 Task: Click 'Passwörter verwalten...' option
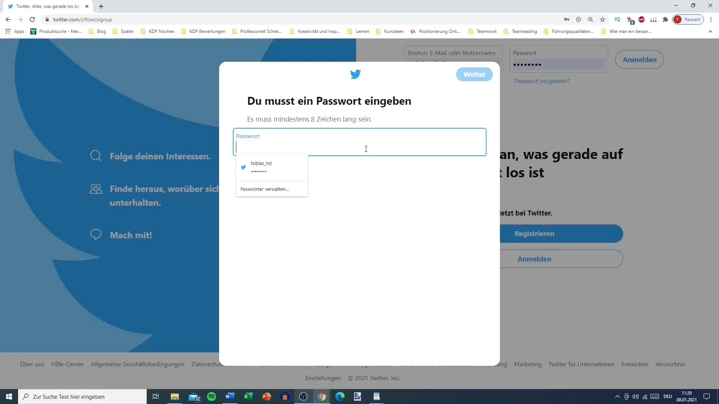pos(264,189)
